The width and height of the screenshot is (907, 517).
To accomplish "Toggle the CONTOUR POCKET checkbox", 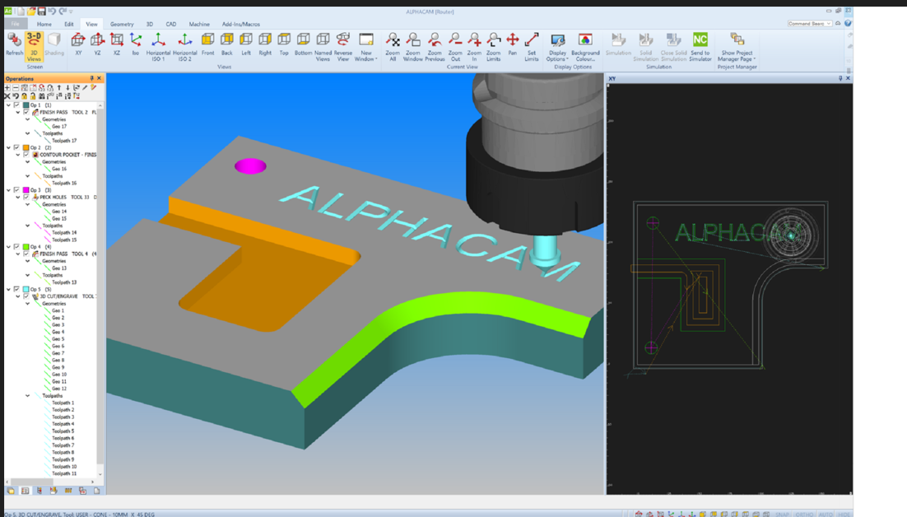I will point(26,155).
